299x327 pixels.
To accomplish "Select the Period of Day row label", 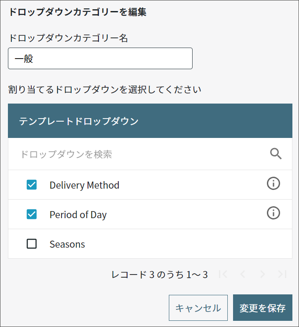I will 78,215.
